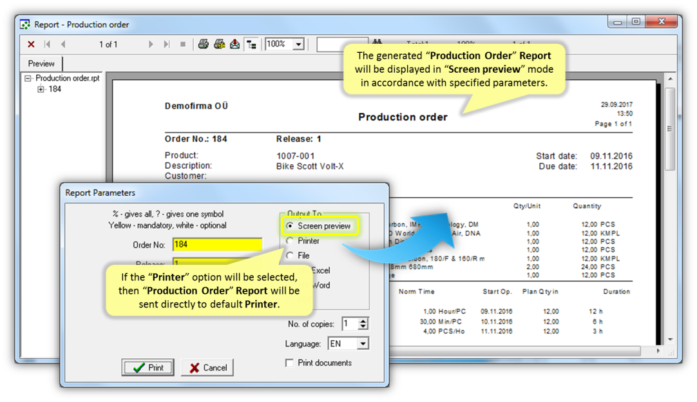Select Production order.rpt in the tree

click(x=68, y=78)
